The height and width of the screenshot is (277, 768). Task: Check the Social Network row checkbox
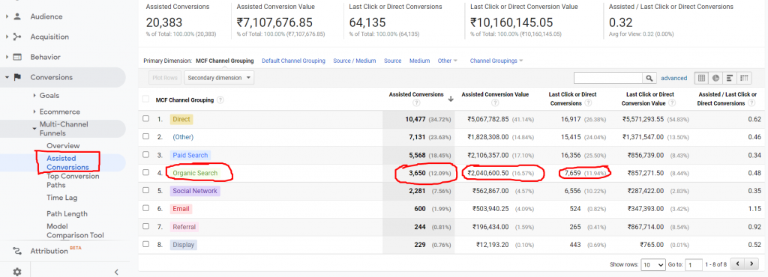click(145, 190)
